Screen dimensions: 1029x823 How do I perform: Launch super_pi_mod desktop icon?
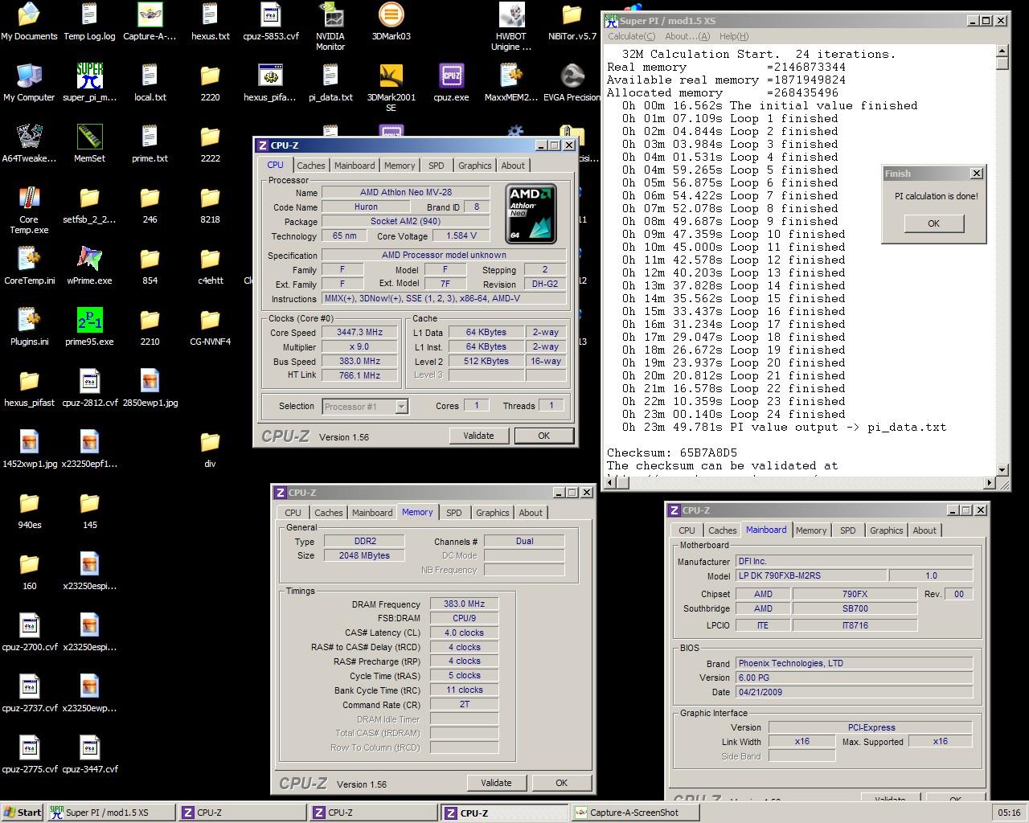(x=89, y=84)
